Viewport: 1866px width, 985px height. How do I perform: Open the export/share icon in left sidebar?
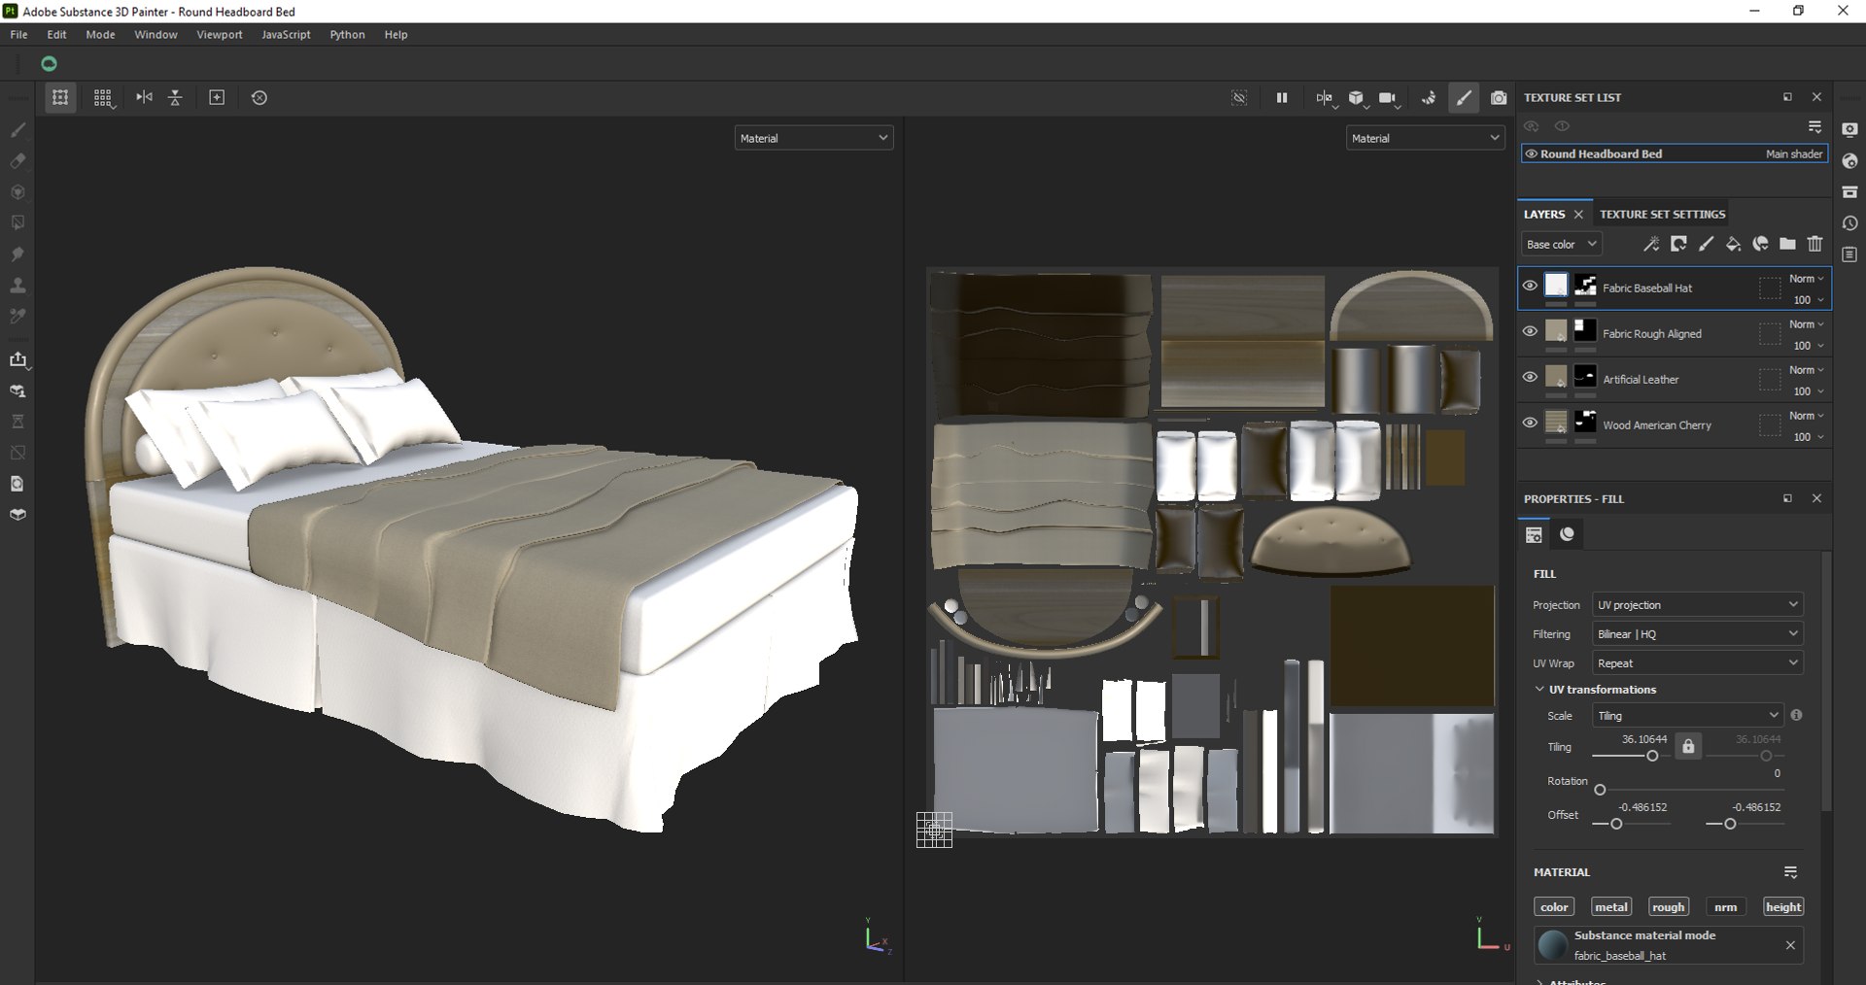(17, 359)
